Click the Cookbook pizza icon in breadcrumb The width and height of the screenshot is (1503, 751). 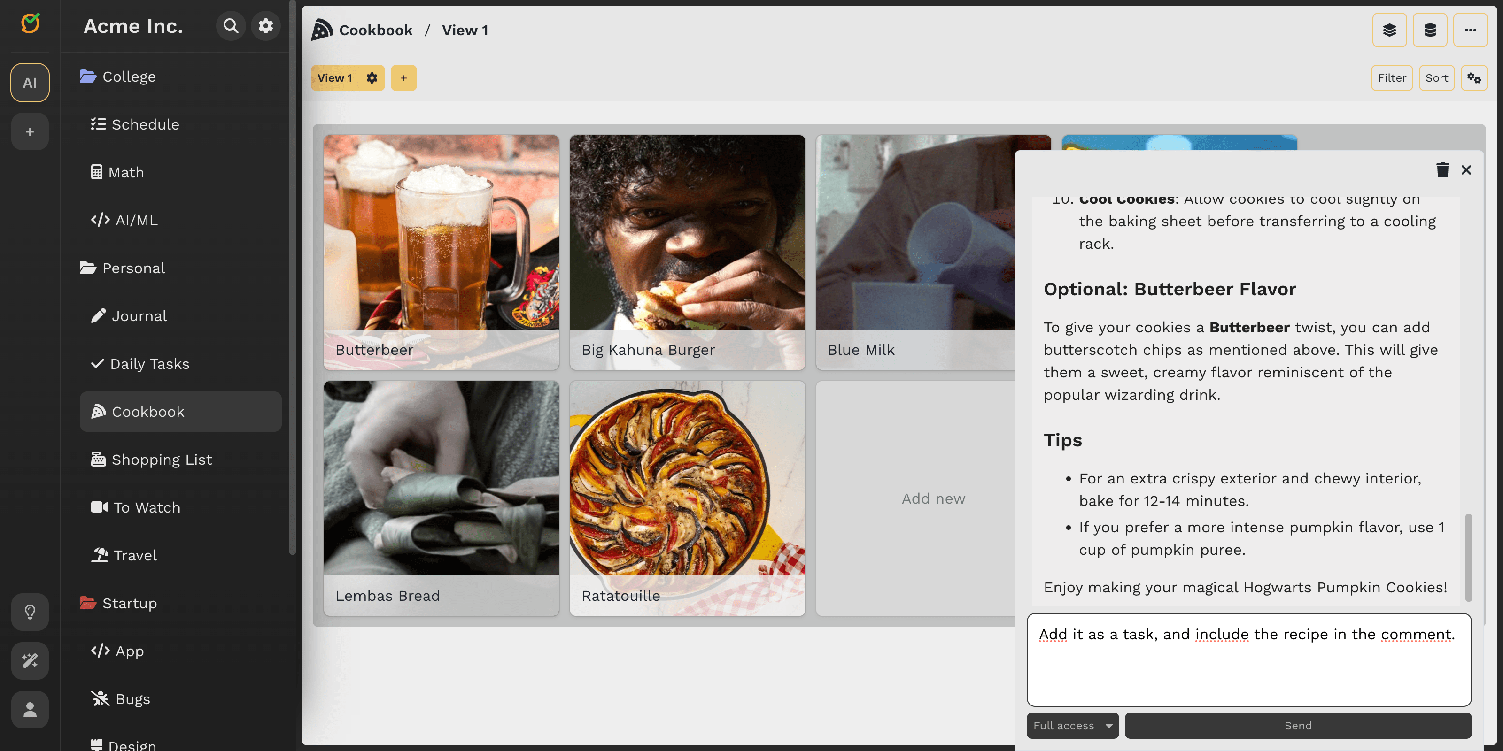coord(322,30)
